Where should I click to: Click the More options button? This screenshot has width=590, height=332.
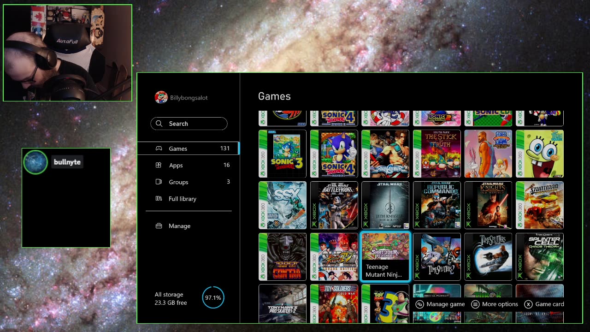(x=495, y=304)
